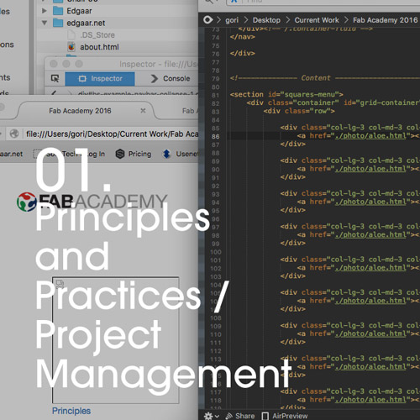Open the Inspector tab in developer tools
The width and height of the screenshot is (420, 420).
point(100,79)
